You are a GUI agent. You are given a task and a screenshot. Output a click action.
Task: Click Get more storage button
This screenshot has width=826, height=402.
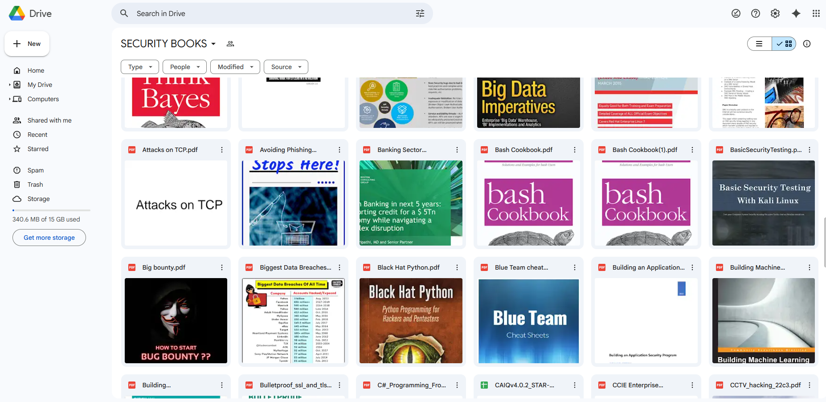point(49,238)
